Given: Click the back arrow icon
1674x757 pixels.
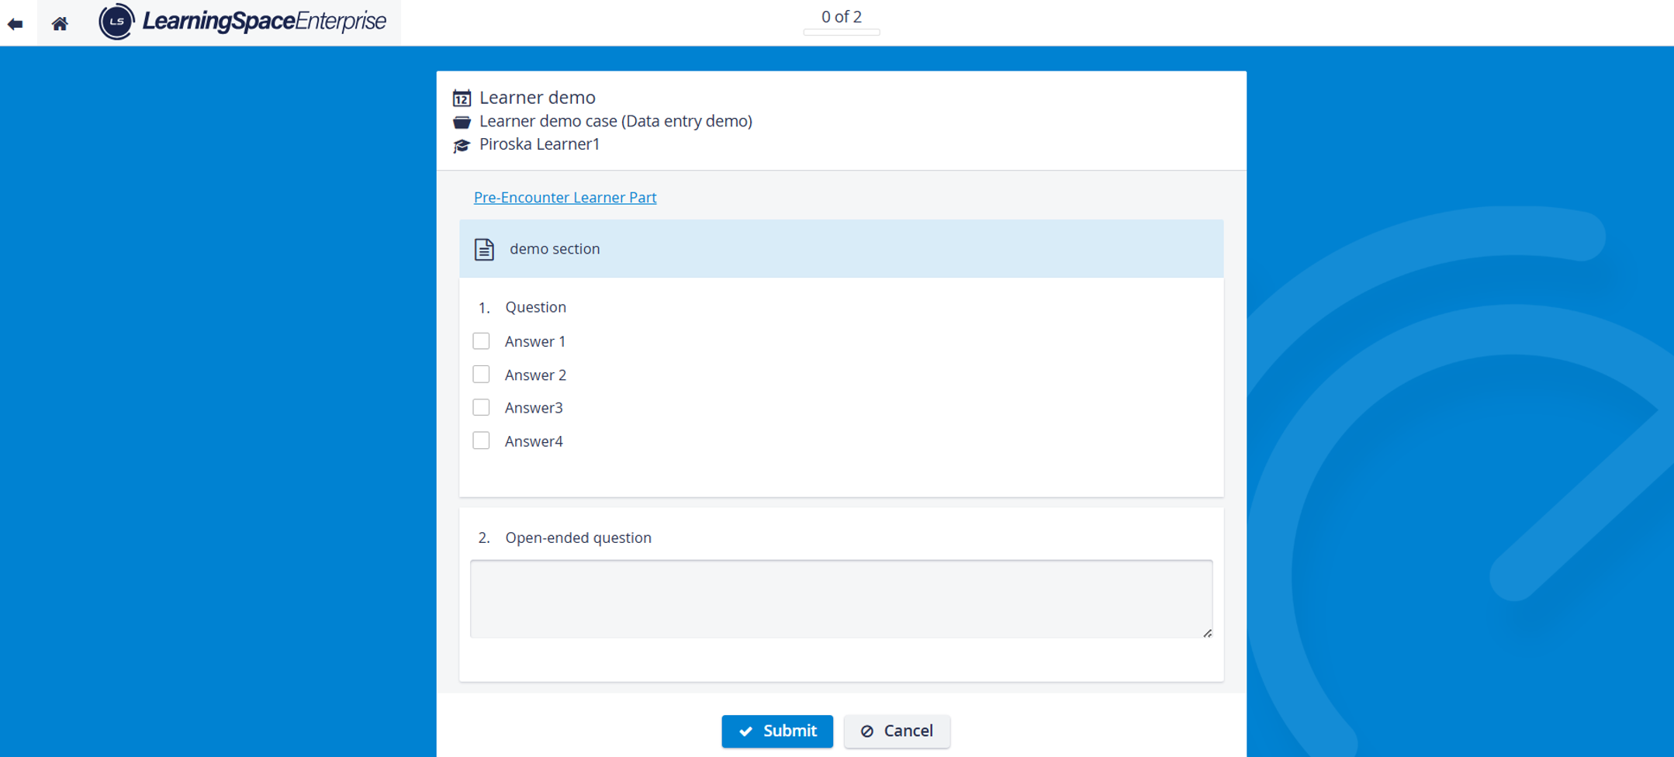Looking at the screenshot, I should point(15,24).
